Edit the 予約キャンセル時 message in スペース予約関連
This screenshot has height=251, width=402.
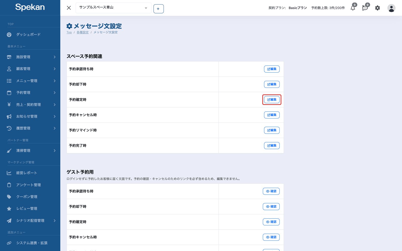tap(272, 115)
